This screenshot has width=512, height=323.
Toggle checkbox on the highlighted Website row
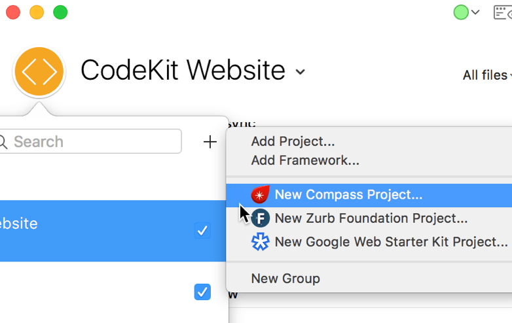202,231
